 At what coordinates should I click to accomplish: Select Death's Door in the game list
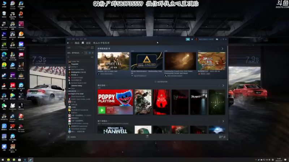pos(81,99)
